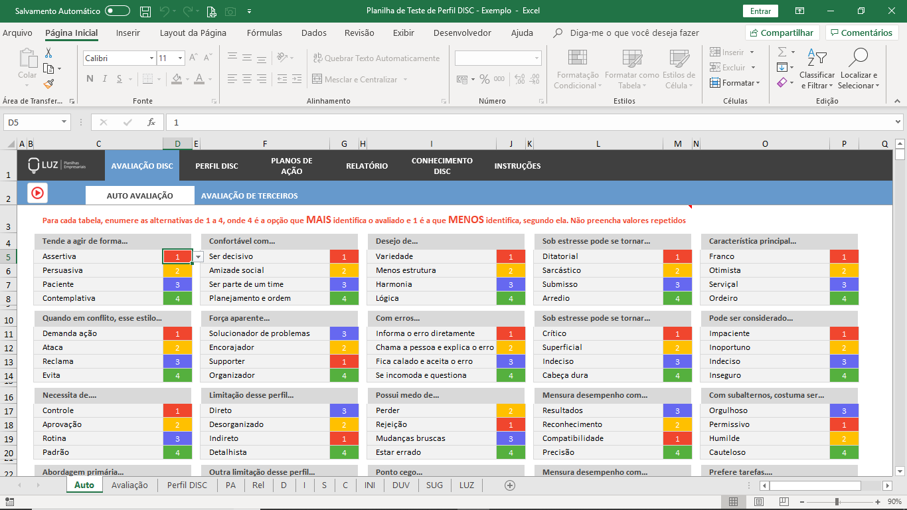The width and height of the screenshot is (907, 510).
Task: Click the insert function fx icon
Action: (x=151, y=122)
